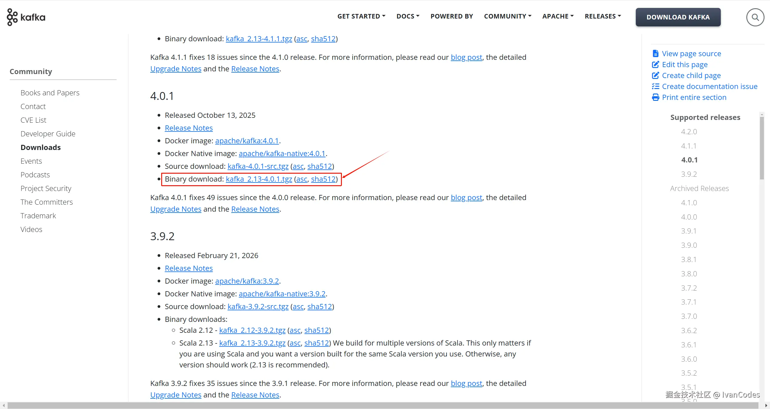770x409 pixels.
Task: Click the Kafka logo icon
Action: click(12, 17)
